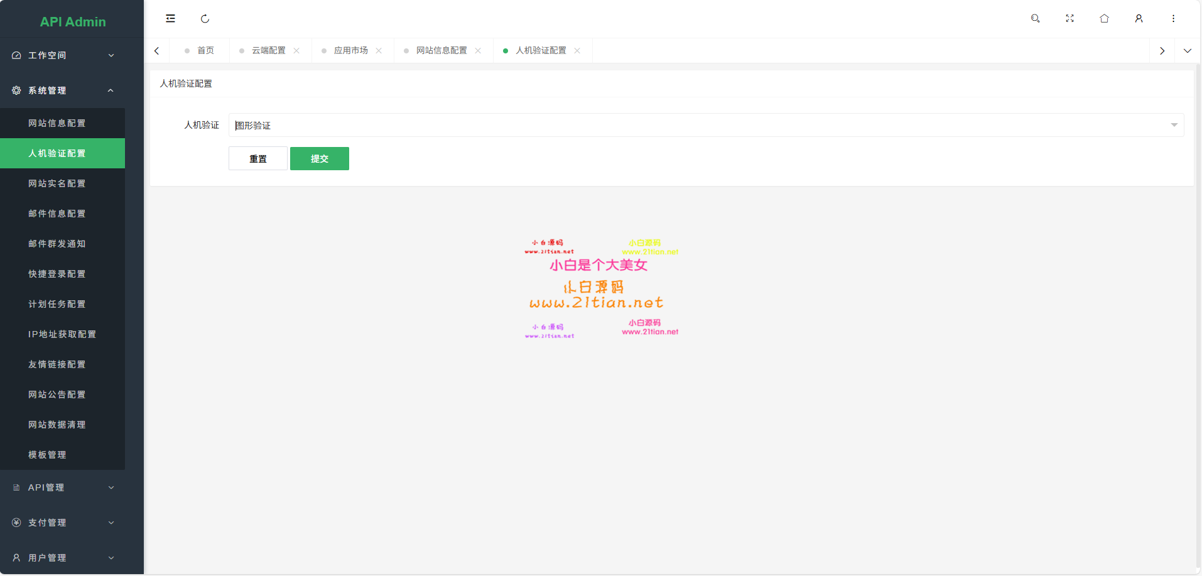Screen dimensions: 1202x576
Task: Expand the tab options dropdown chevron
Action: click(1187, 51)
